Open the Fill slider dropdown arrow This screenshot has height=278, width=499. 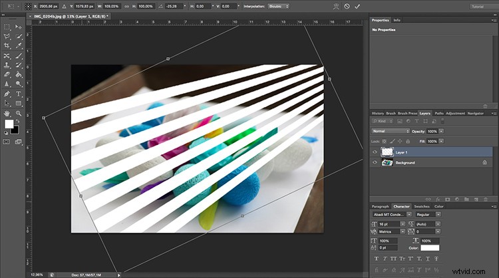(441, 141)
